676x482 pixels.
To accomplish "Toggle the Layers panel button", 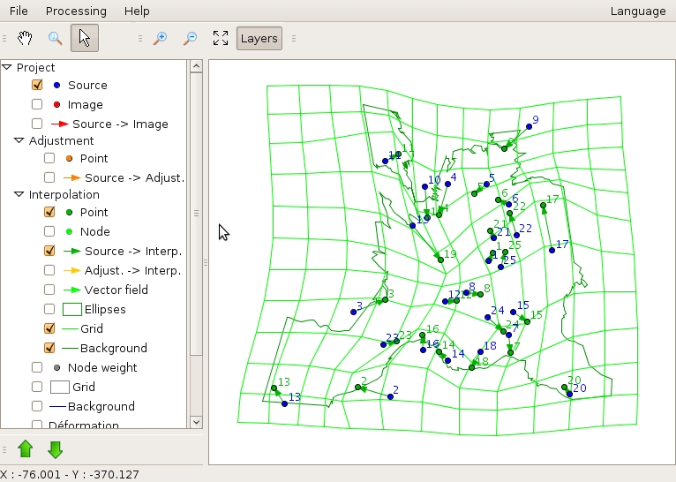I will 259,38.
